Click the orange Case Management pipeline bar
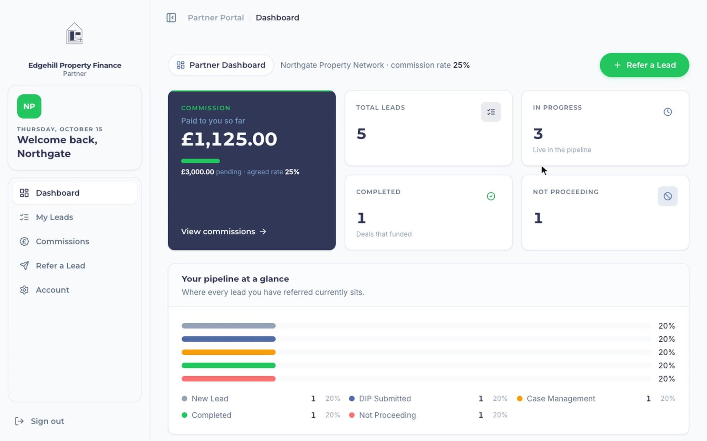Screen dimensions: 707x441 (x=229, y=352)
